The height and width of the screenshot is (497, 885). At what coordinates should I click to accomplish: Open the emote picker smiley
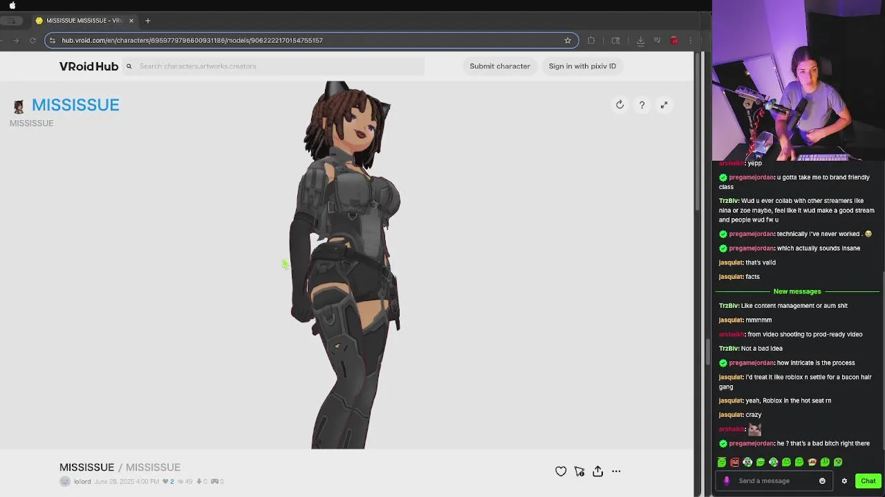(x=822, y=481)
